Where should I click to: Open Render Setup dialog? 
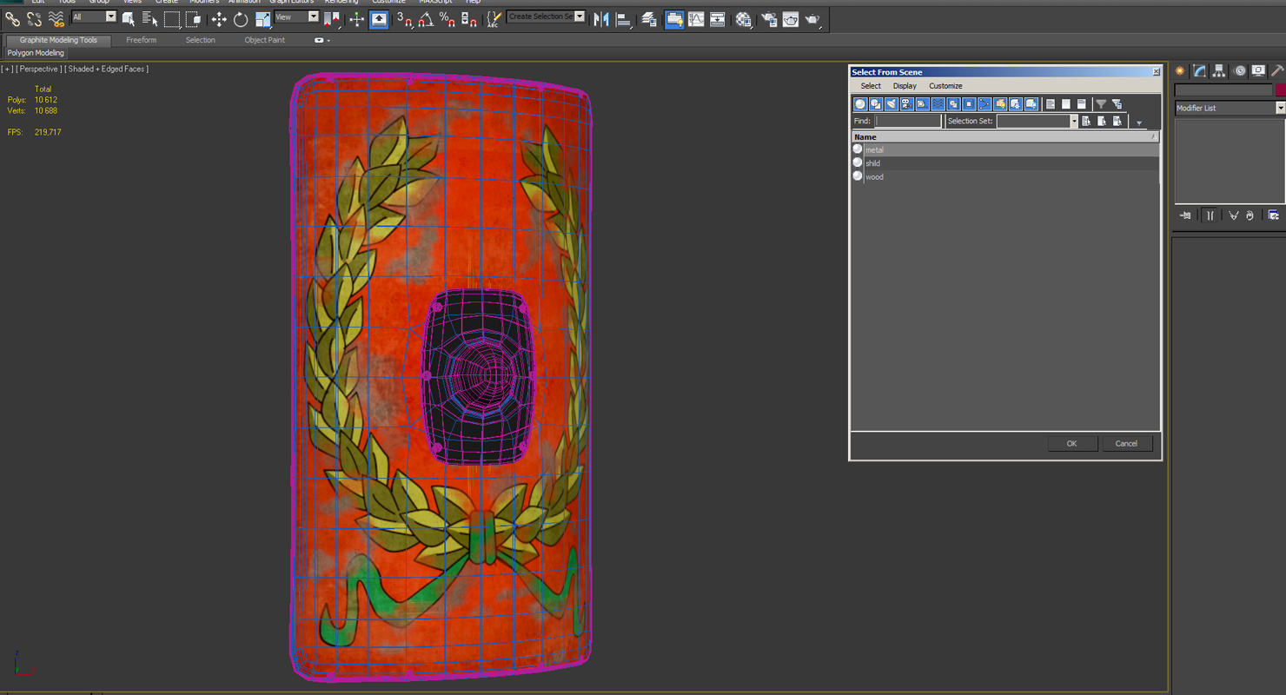pos(769,18)
